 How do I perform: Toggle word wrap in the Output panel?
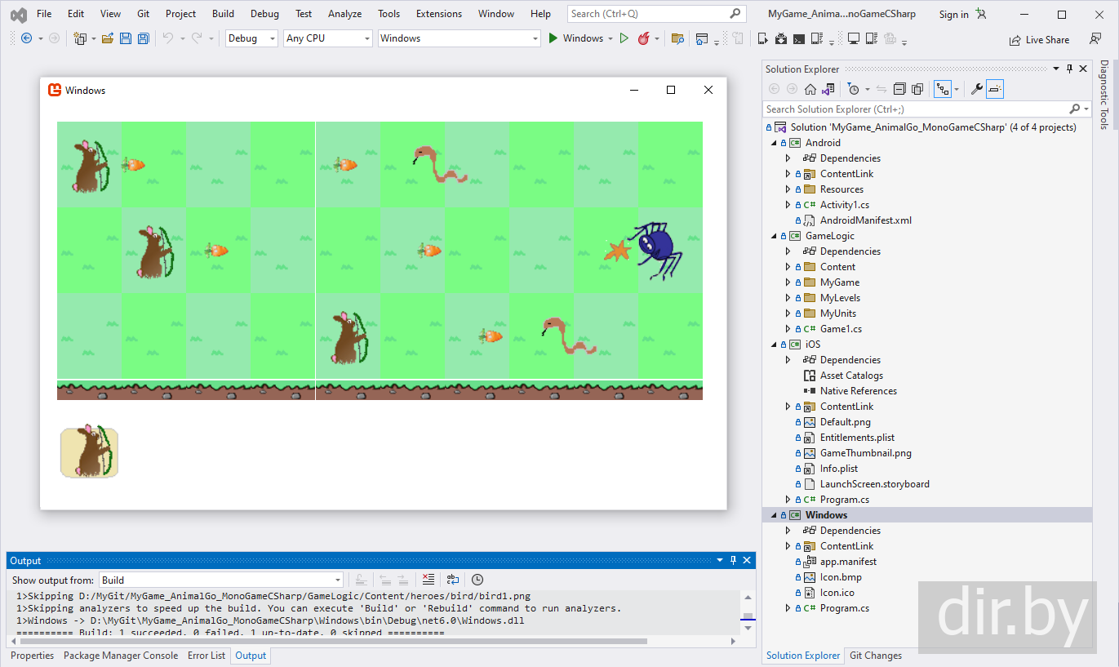coord(453,580)
